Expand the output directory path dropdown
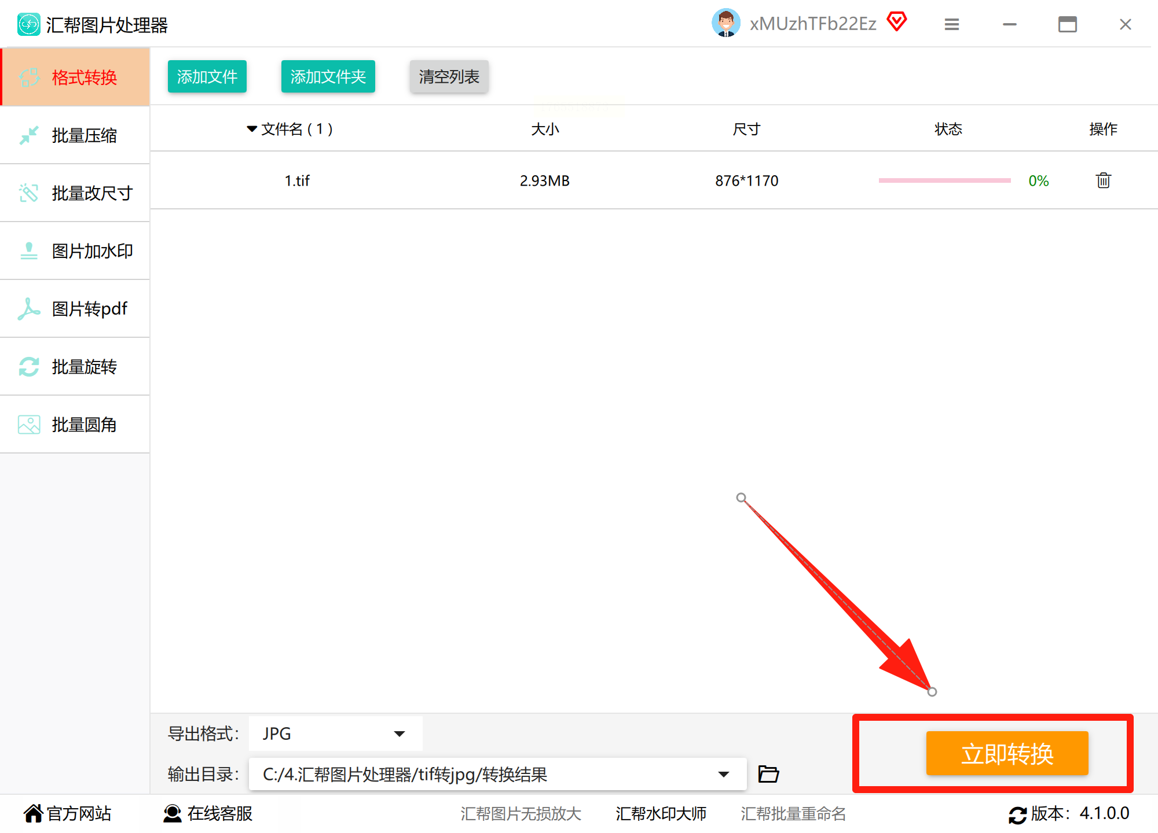 point(723,774)
